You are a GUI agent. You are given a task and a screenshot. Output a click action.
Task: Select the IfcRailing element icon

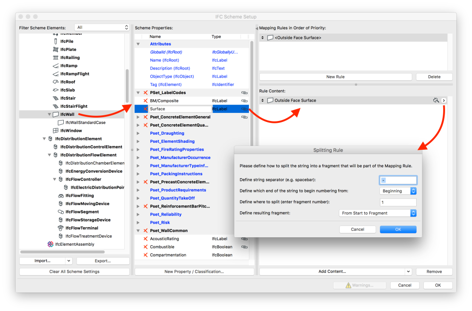point(56,58)
